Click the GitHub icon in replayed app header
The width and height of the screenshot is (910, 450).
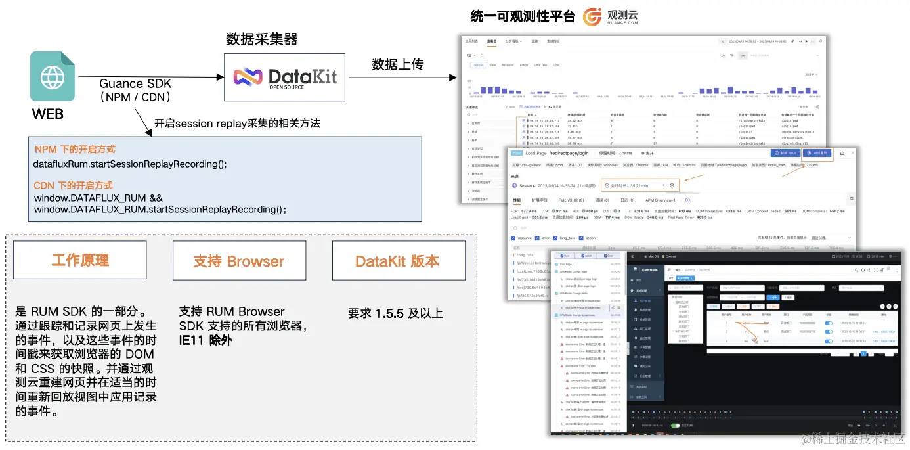click(x=863, y=270)
